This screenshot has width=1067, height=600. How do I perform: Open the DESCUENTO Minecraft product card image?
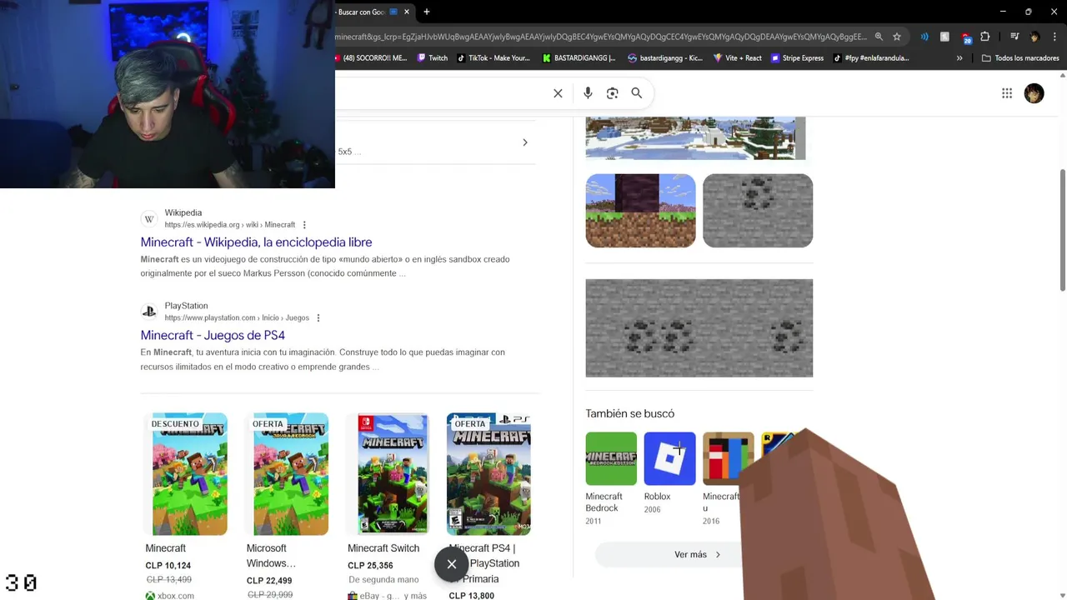[185, 474]
